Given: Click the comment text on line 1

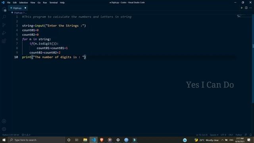Looking at the screenshot, I should click(77, 17).
